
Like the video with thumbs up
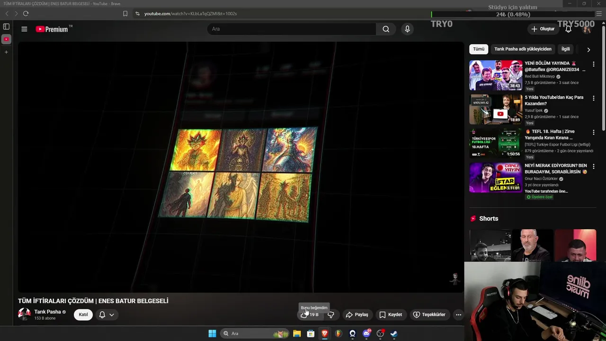pyautogui.click(x=310, y=314)
